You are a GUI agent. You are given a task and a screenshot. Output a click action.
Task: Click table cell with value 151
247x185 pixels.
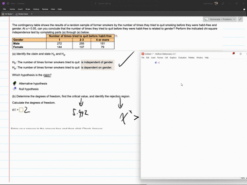[x=102, y=44]
